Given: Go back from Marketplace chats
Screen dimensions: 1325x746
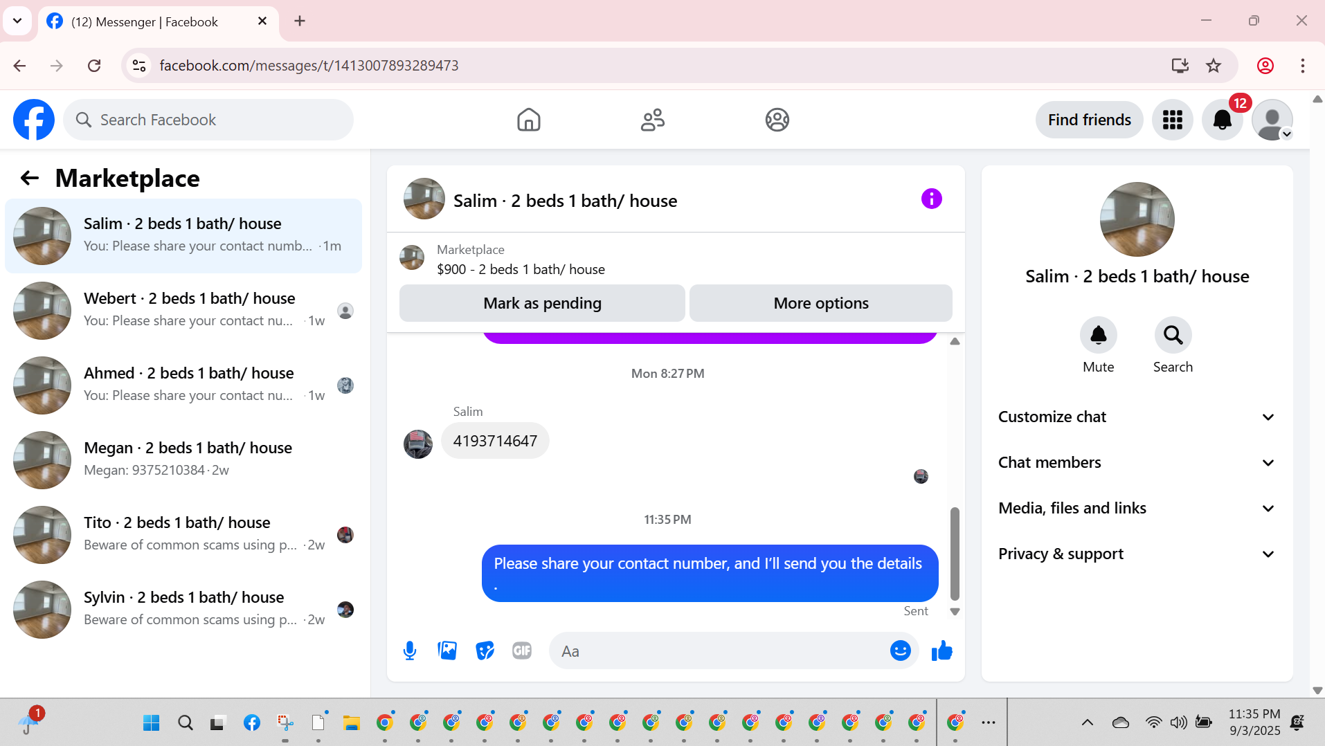Looking at the screenshot, I should point(29,178).
